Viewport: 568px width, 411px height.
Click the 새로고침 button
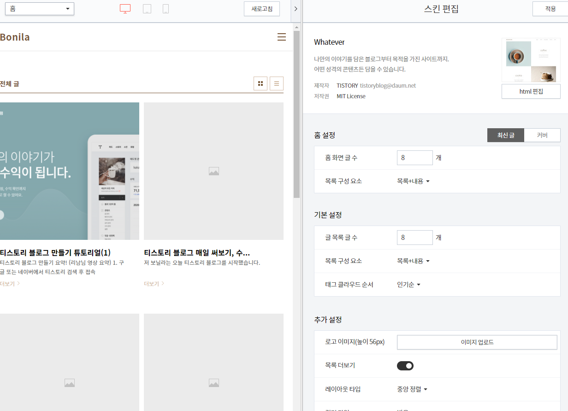coord(262,9)
